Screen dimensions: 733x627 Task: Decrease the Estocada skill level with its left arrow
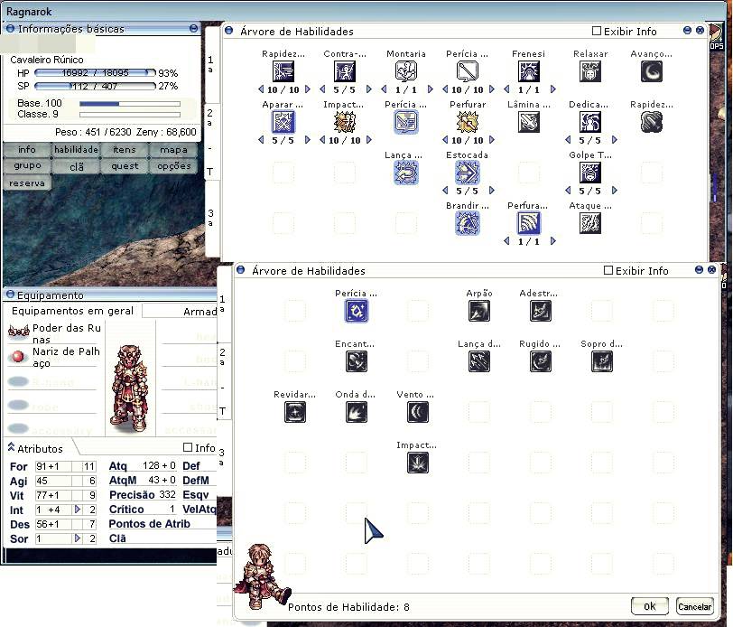coord(445,190)
